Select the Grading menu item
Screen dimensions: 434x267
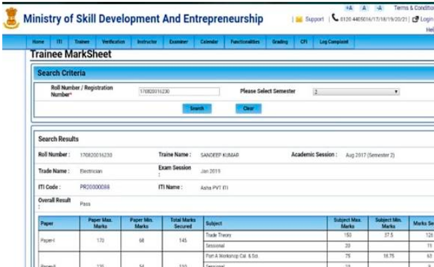click(280, 41)
